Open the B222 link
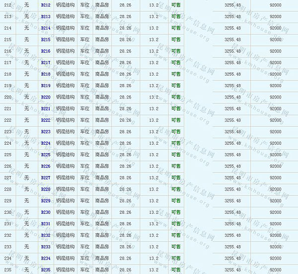Viewport: 298px width, 274px height. (x=46, y=120)
